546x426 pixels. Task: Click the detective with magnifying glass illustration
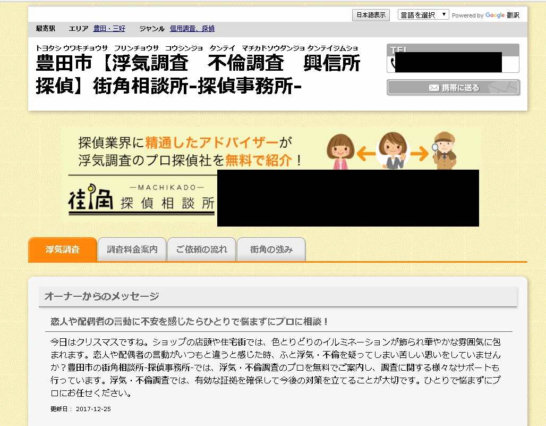pyautogui.click(x=444, y=151)
